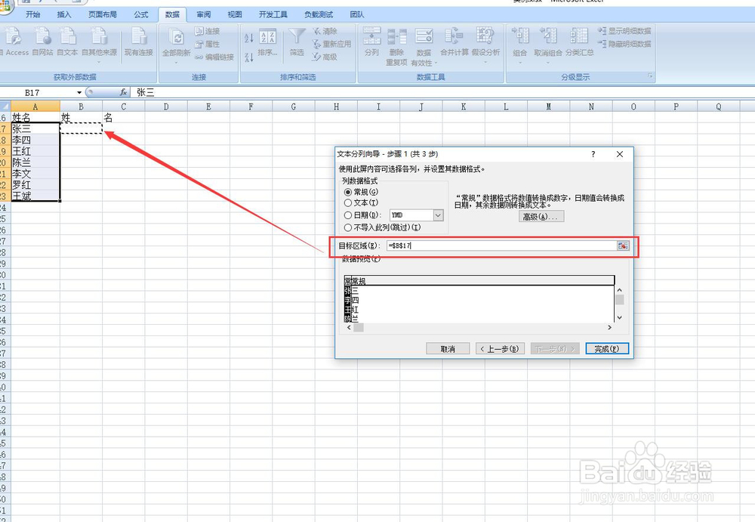The width and height of the screenshot is (755, 522).
Task: Select cell containing 李四
Action: (x=35, y=140)
